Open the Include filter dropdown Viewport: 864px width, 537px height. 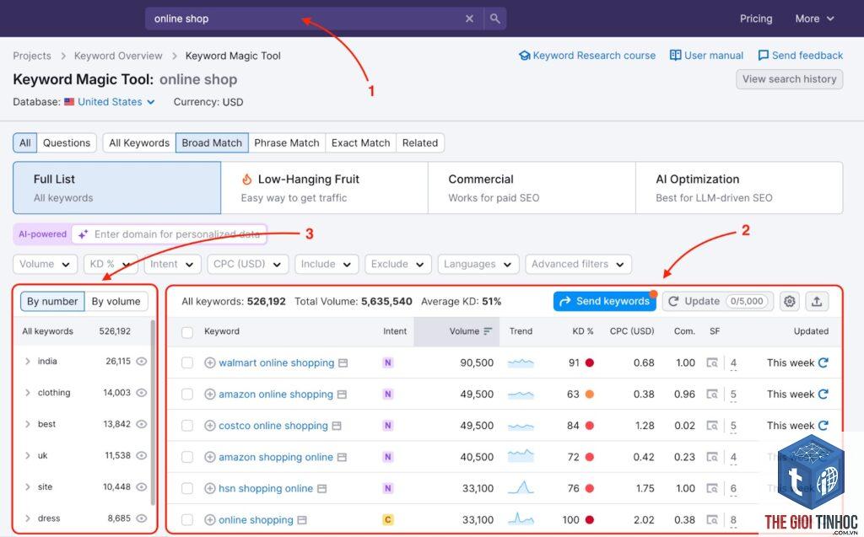tap(327, 265)
